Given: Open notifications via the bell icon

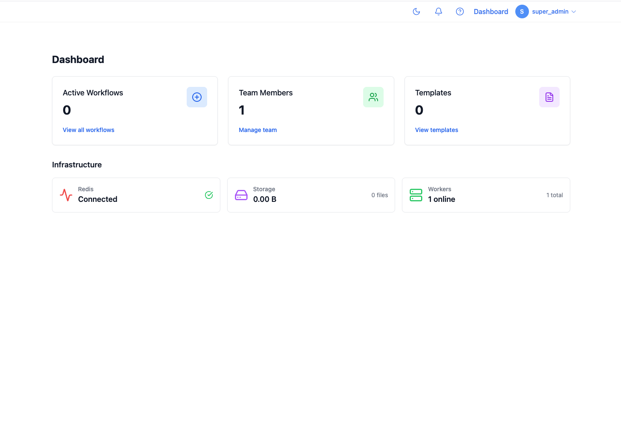Looking at the screenshot, I should point(438,11).
